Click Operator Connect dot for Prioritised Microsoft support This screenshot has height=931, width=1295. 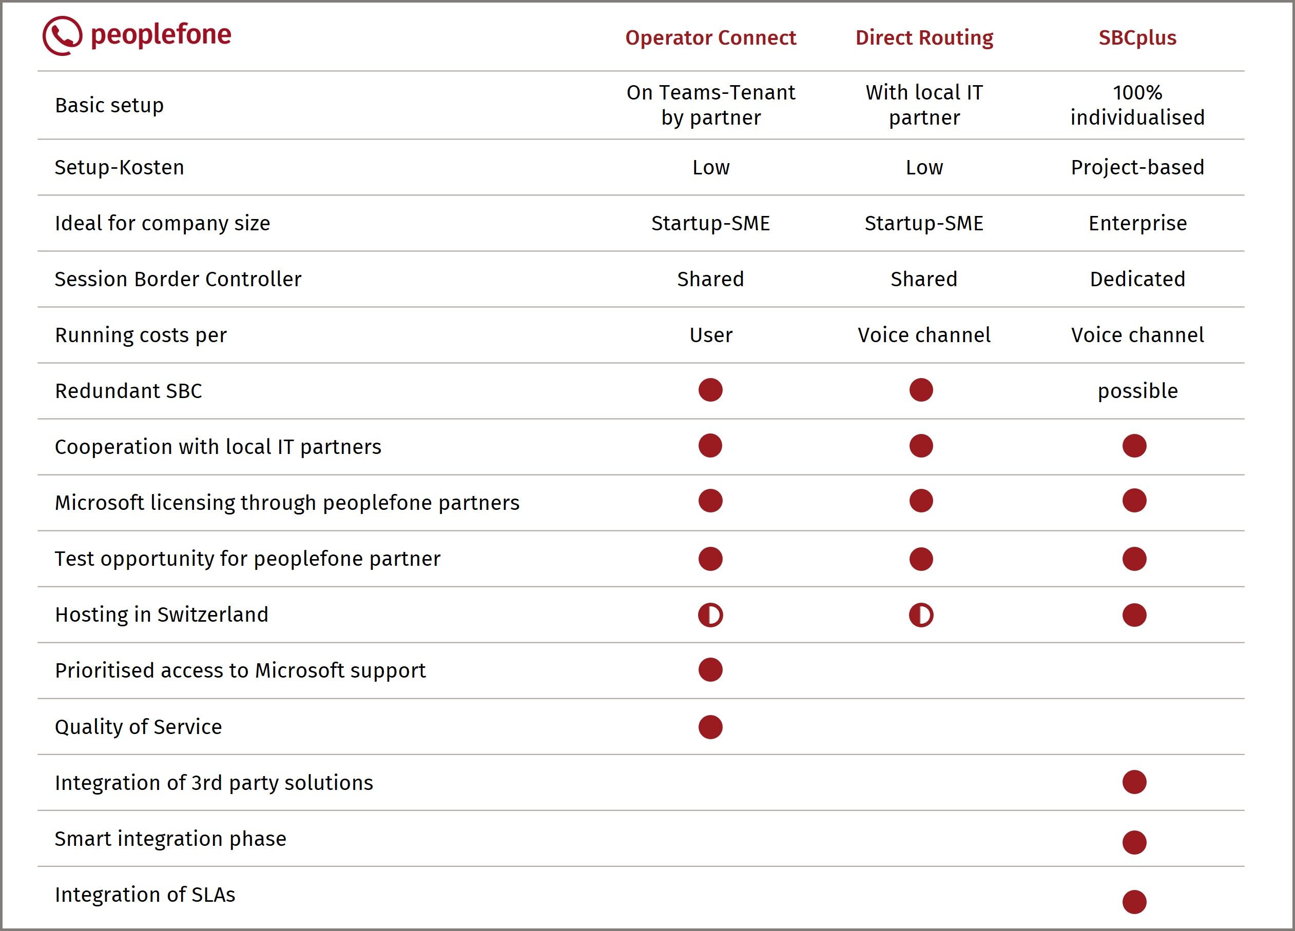[710, 670]
